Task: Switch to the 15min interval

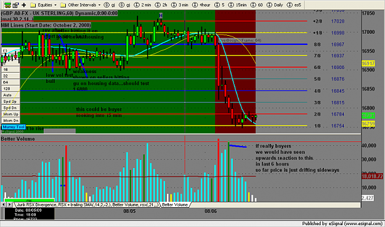Action: click(x=237, y=5)
